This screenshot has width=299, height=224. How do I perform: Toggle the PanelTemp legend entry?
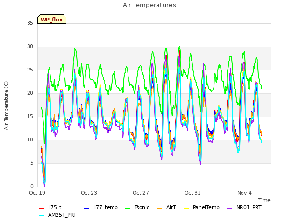201,207
